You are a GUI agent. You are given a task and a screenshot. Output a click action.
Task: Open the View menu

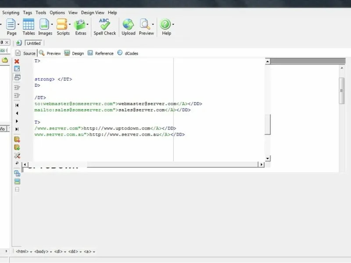click(73, 13)
